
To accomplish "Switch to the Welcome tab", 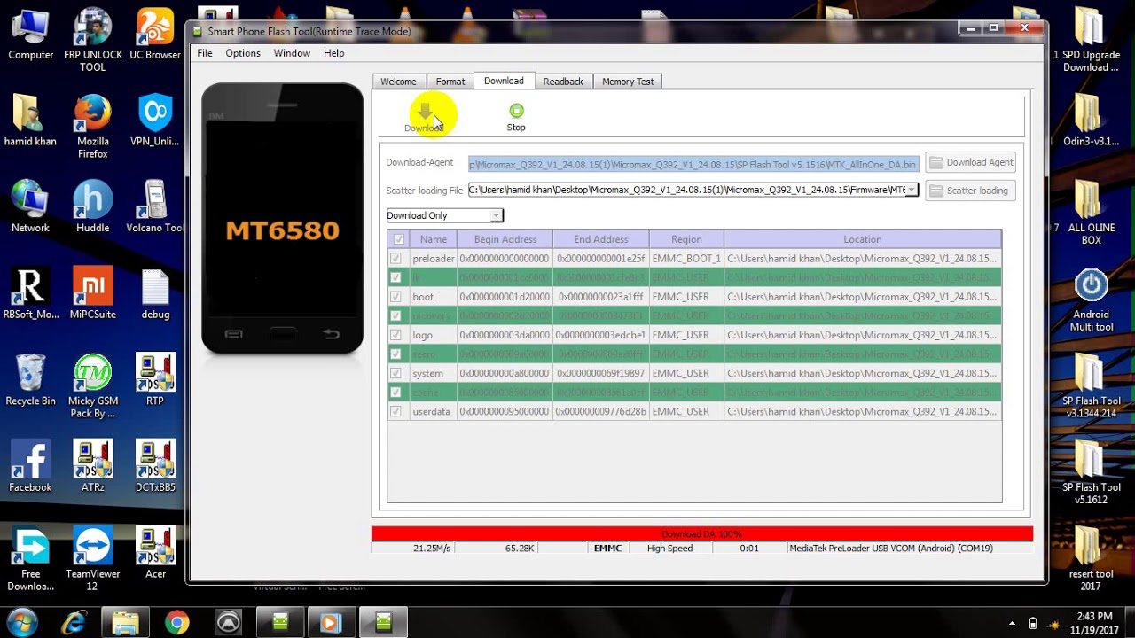I will coord(398,82).
